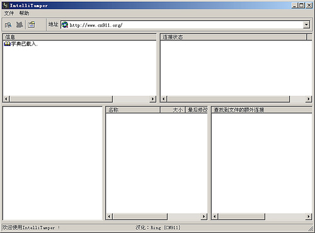
Task: Click left arrow of 信息 panel scrollbar
Action: (x=6, y=99)
